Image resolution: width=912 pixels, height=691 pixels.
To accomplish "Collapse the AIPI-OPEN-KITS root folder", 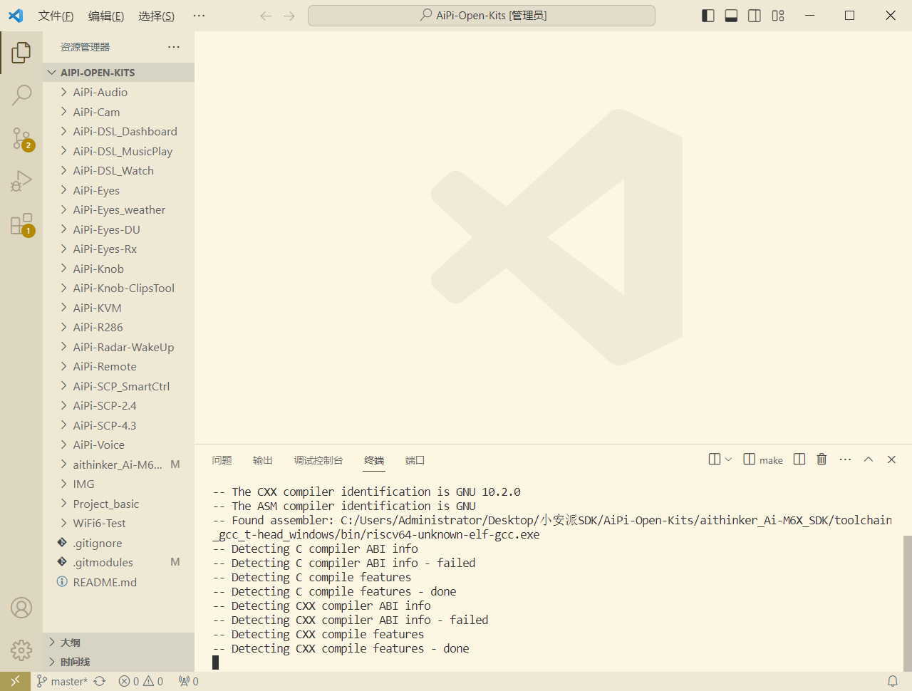I will (118, 73).
